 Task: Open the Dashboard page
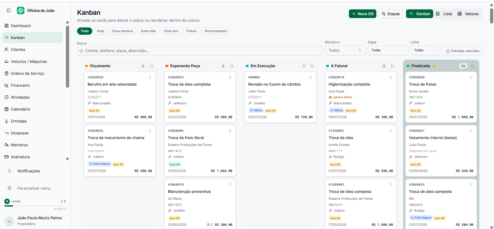pyautogui.click(x=32, y=26)
